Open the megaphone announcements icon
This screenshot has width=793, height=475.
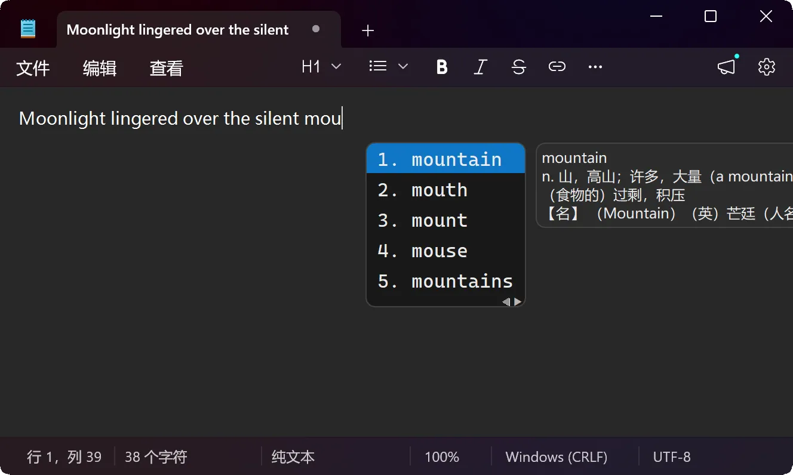727,66
